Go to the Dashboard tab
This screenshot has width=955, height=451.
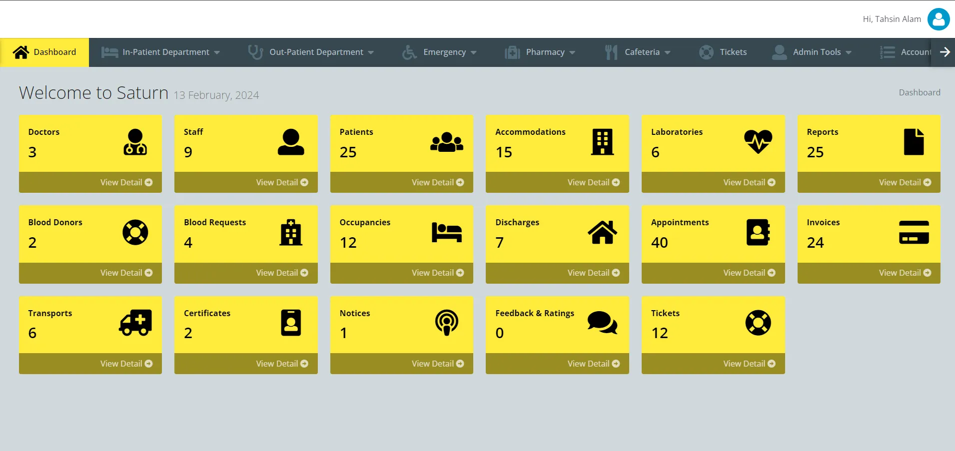[x=44, y=52]
